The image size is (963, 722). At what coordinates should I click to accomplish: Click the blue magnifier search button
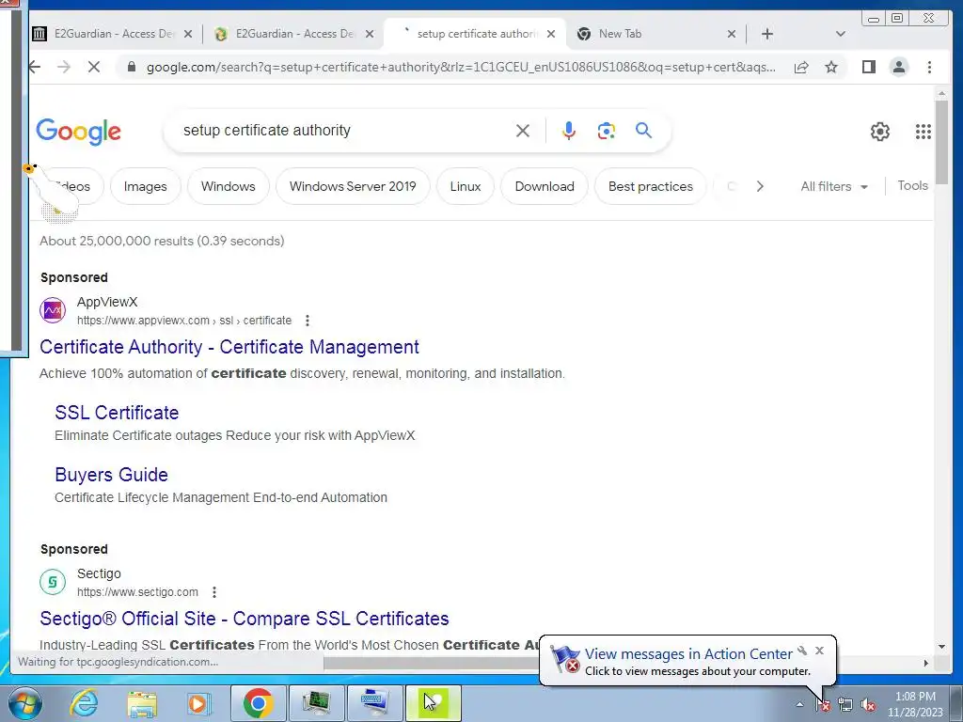643,130
